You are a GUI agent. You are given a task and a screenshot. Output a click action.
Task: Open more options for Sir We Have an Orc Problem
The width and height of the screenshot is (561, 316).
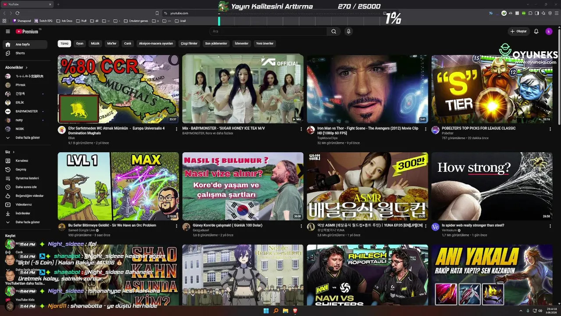[177, 226]
